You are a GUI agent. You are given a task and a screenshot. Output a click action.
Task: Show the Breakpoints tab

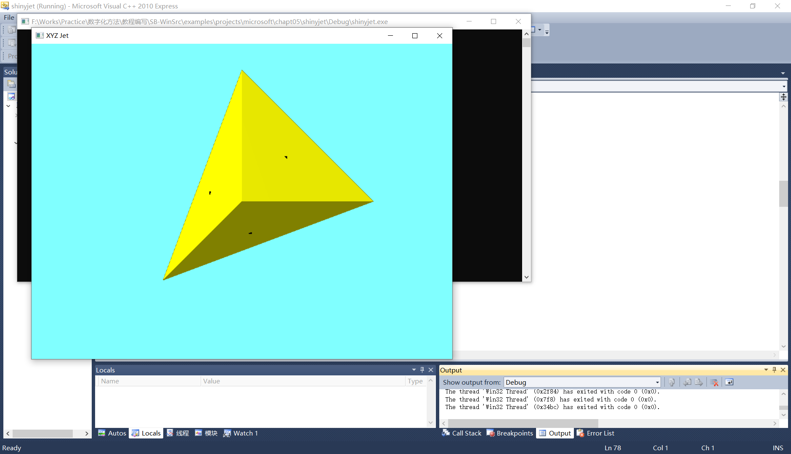tap(510, 433)
